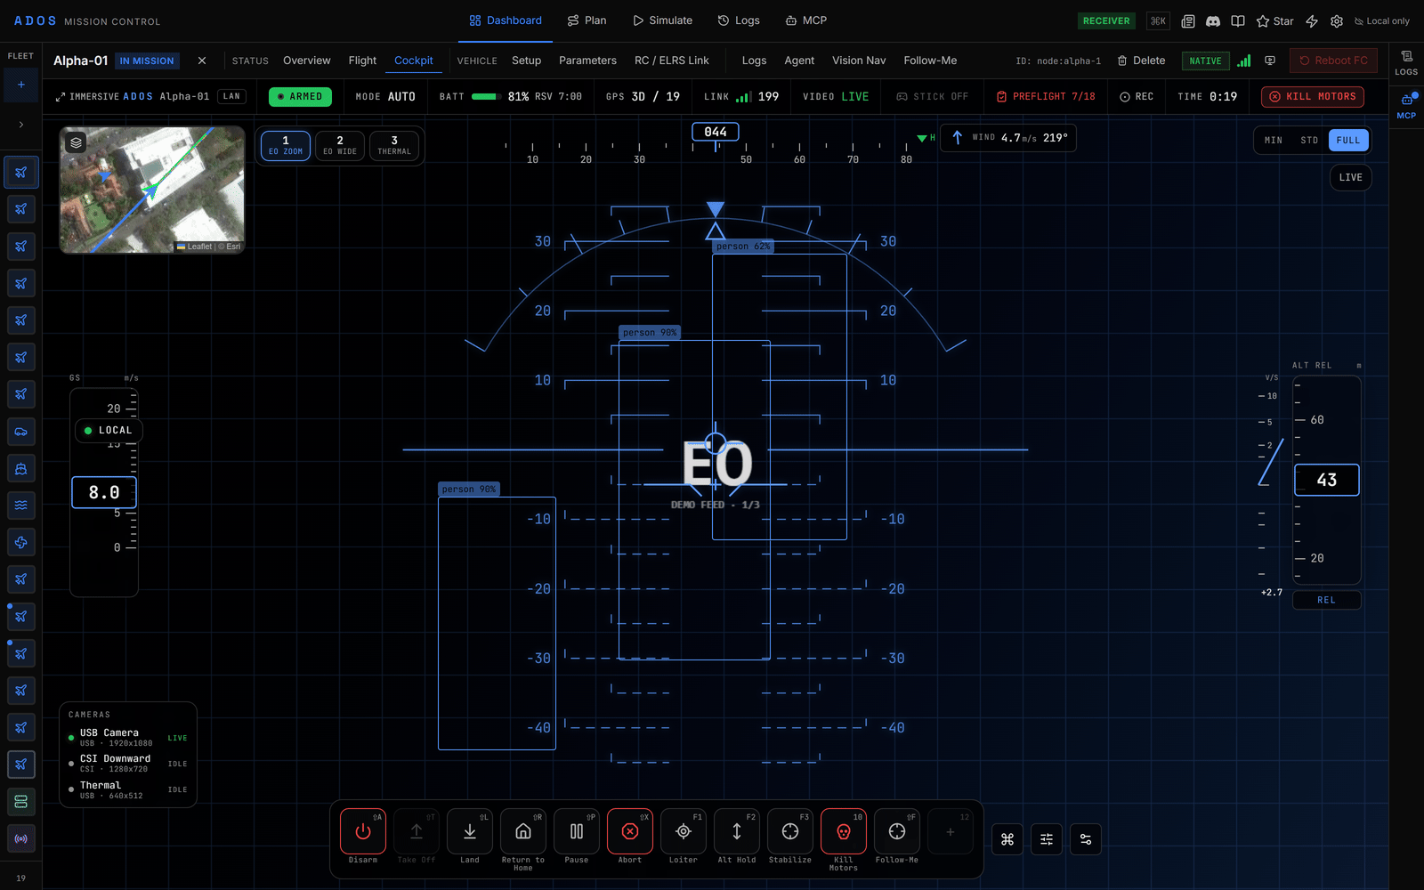Image resolution: width=1424 pixels, height=890 pixels.
Task: Open the sliders settings icon beside action bar
Action: [x=1047, y=839]
